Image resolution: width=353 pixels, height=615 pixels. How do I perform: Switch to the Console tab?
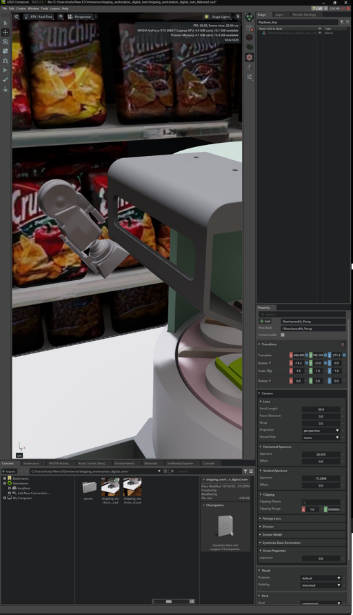208,463
